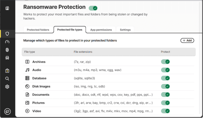Toggle protection for Audio files
Image resolution: width=203 pixels, height=118 pixels.
pos(165,70)
